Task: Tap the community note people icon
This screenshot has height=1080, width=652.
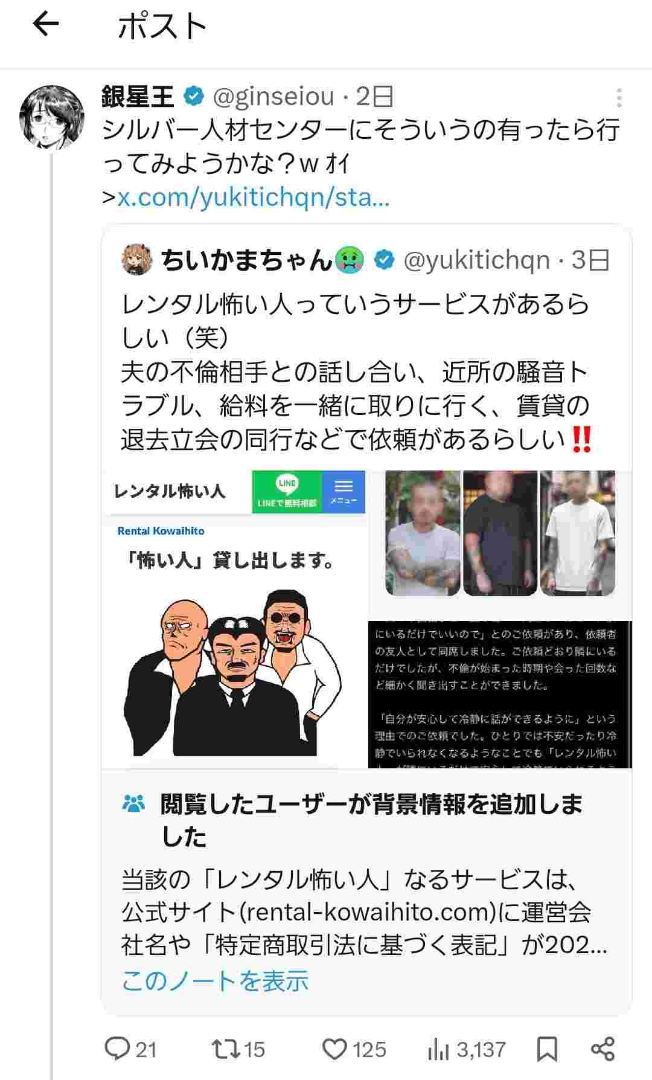Action: point(133,803)
